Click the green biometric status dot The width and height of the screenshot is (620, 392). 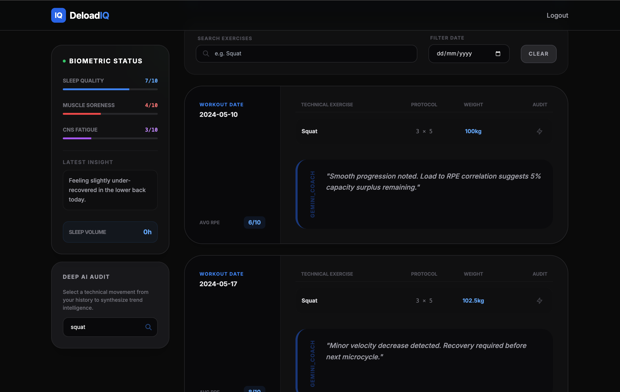tap(64, 61)
